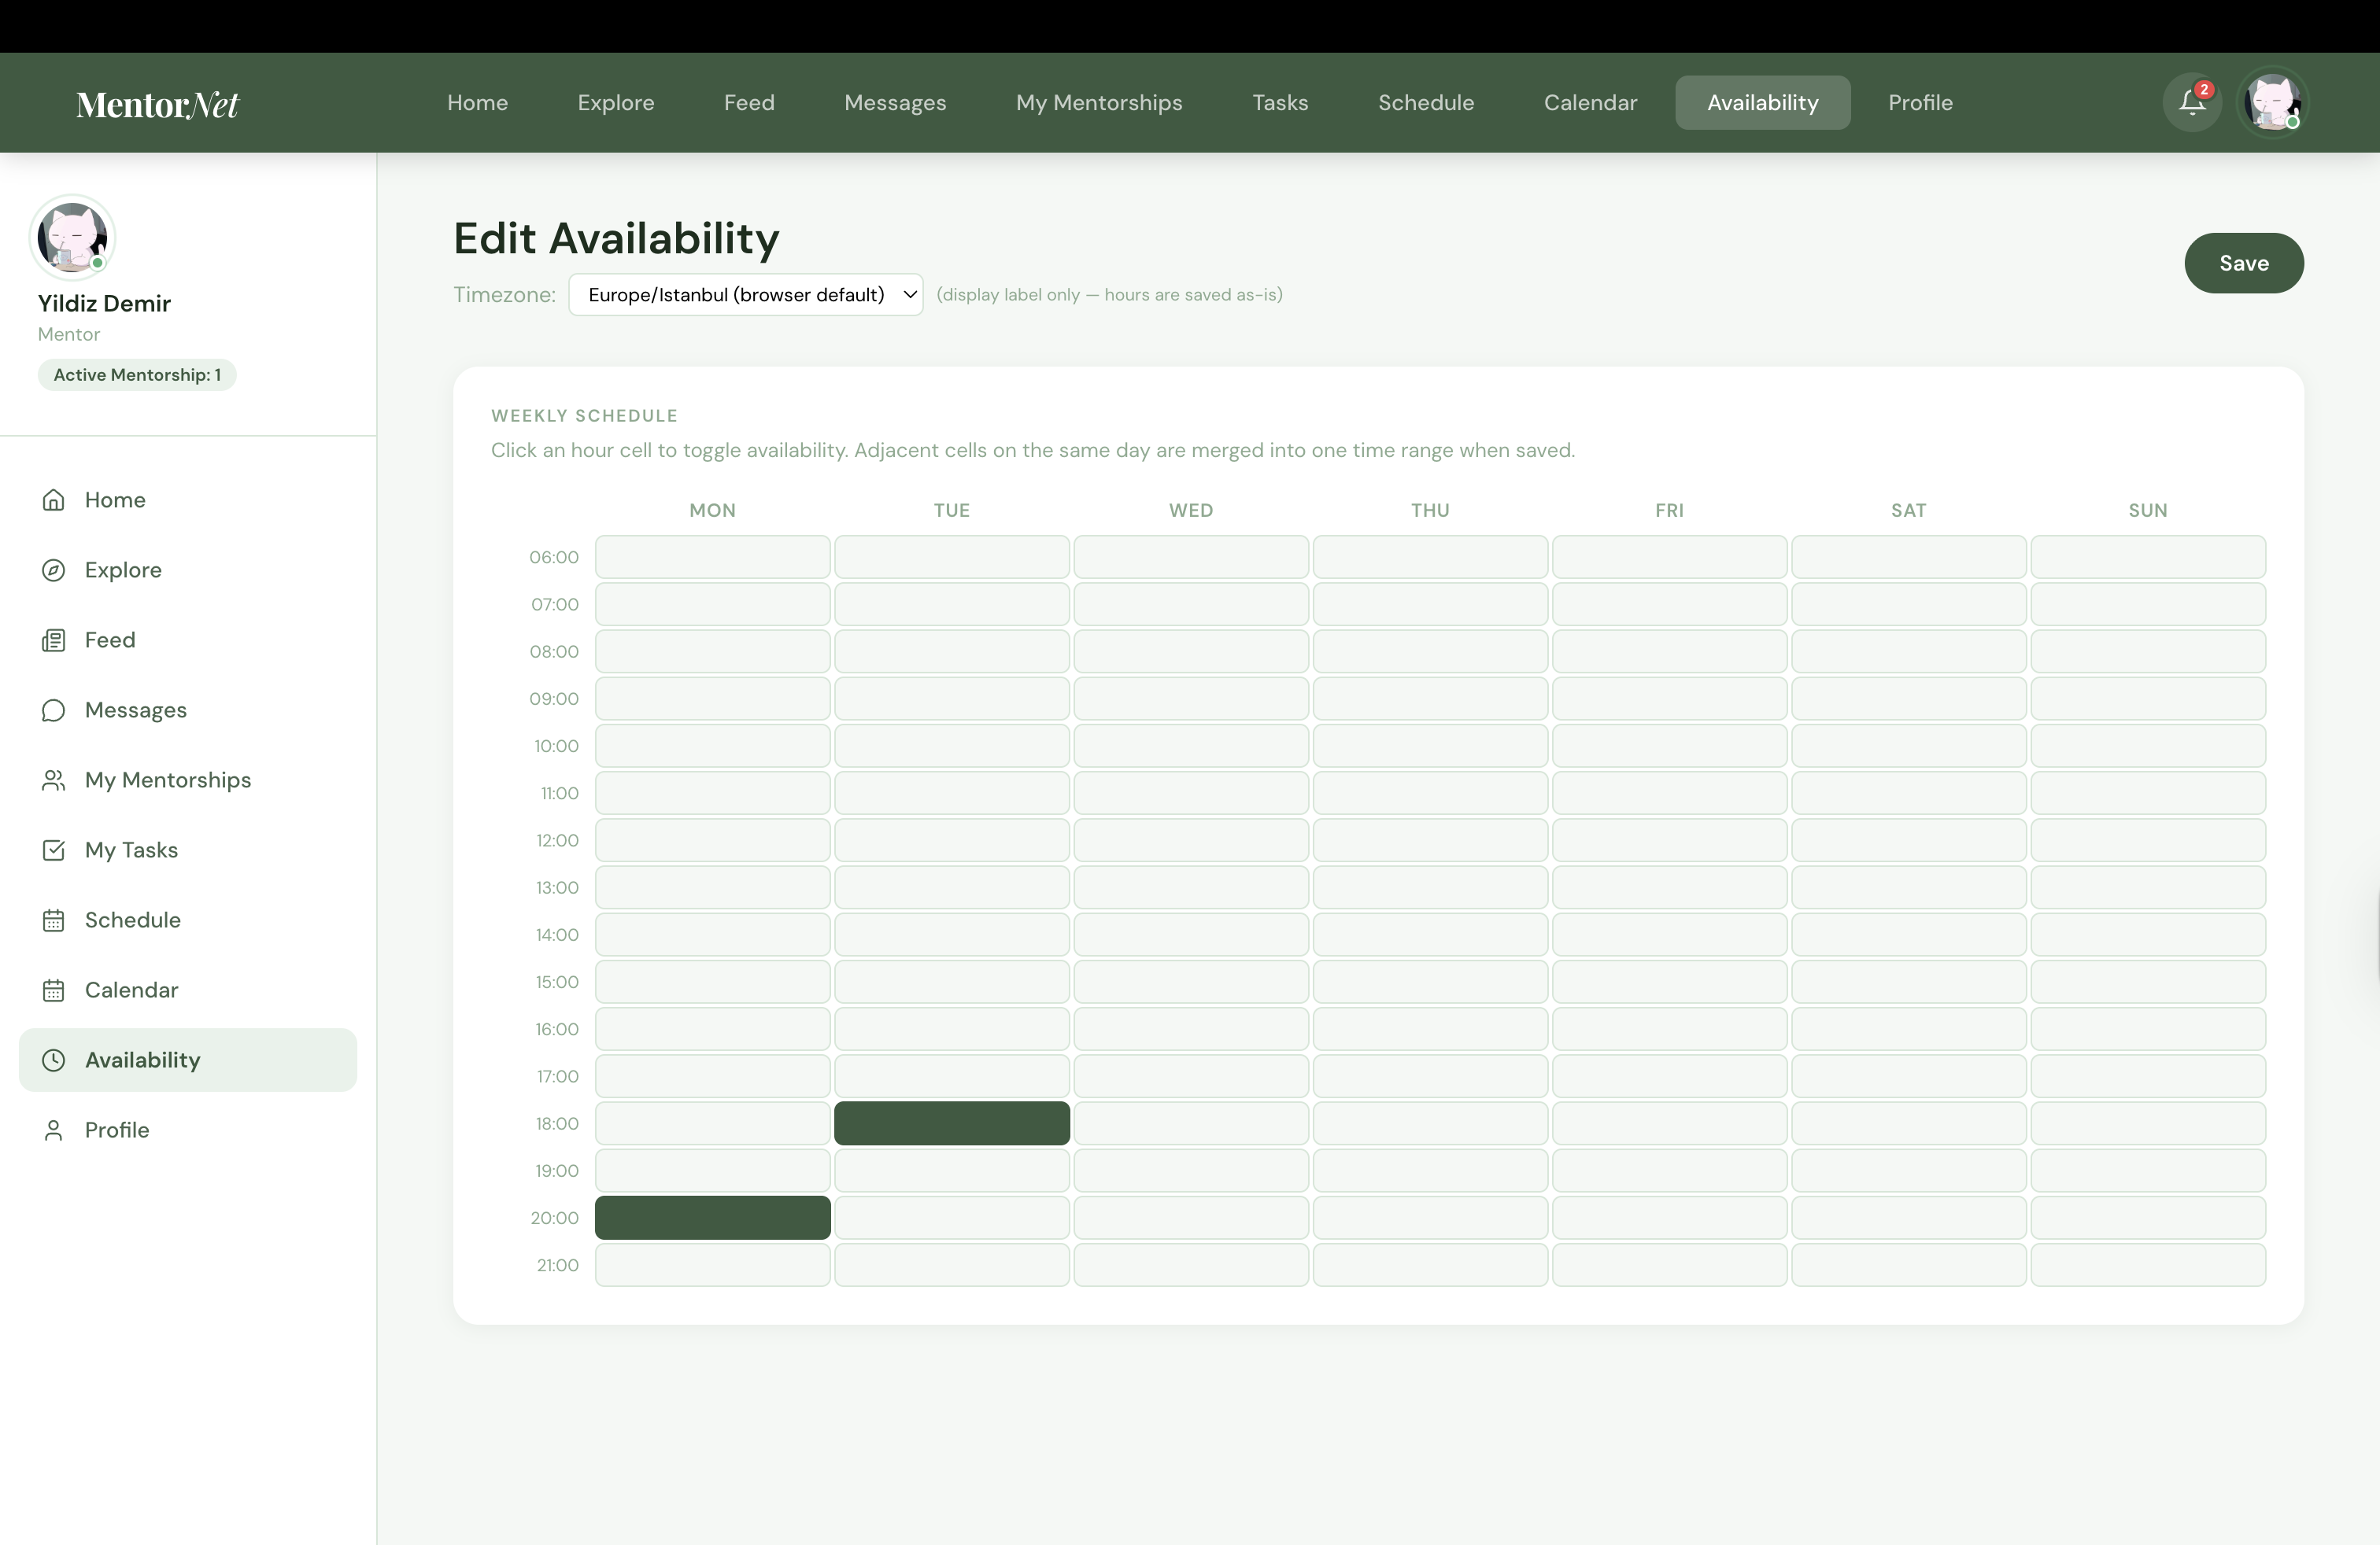Click the Profile text in the sidebar
The height and width of the screenshot is (1545, 2380).
point(117,1130)
